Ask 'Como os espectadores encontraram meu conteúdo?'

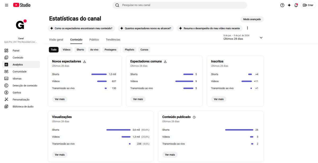[x=81, y=28]
